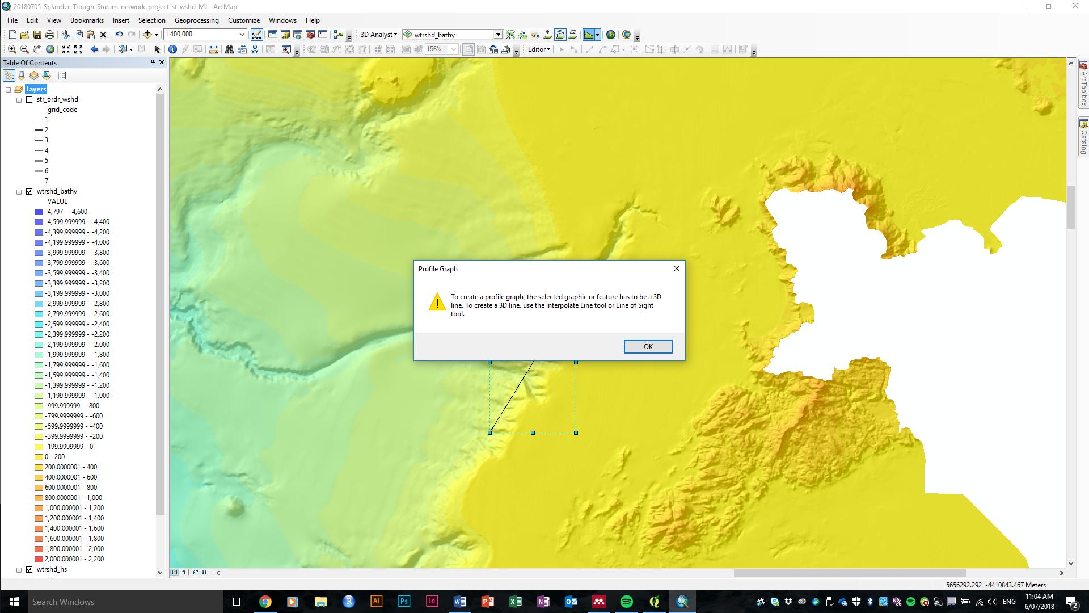Image resolution: width=1089 pixels, height=613 pixels.
Task: Print the map
Action: tap(50, 35)
